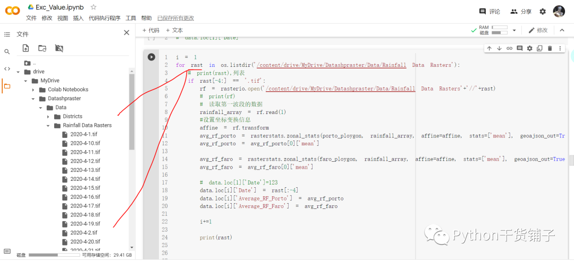Collapse the Rainfall Data Rasters folder
This screenshot has height=262, width=574.
[x=48, y=125]
